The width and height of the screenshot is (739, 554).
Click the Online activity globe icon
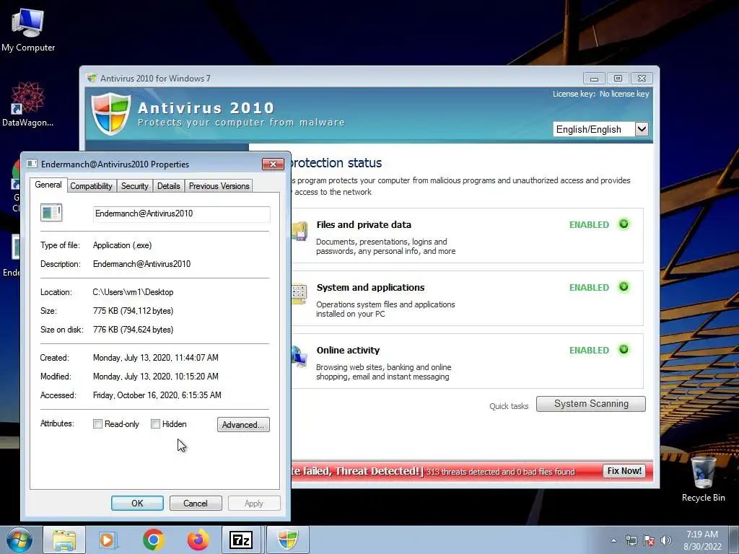(x=299, y=356)
